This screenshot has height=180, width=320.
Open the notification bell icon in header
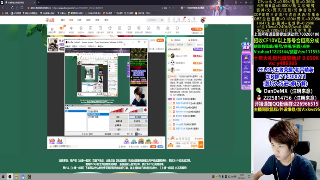pos(188,19)
